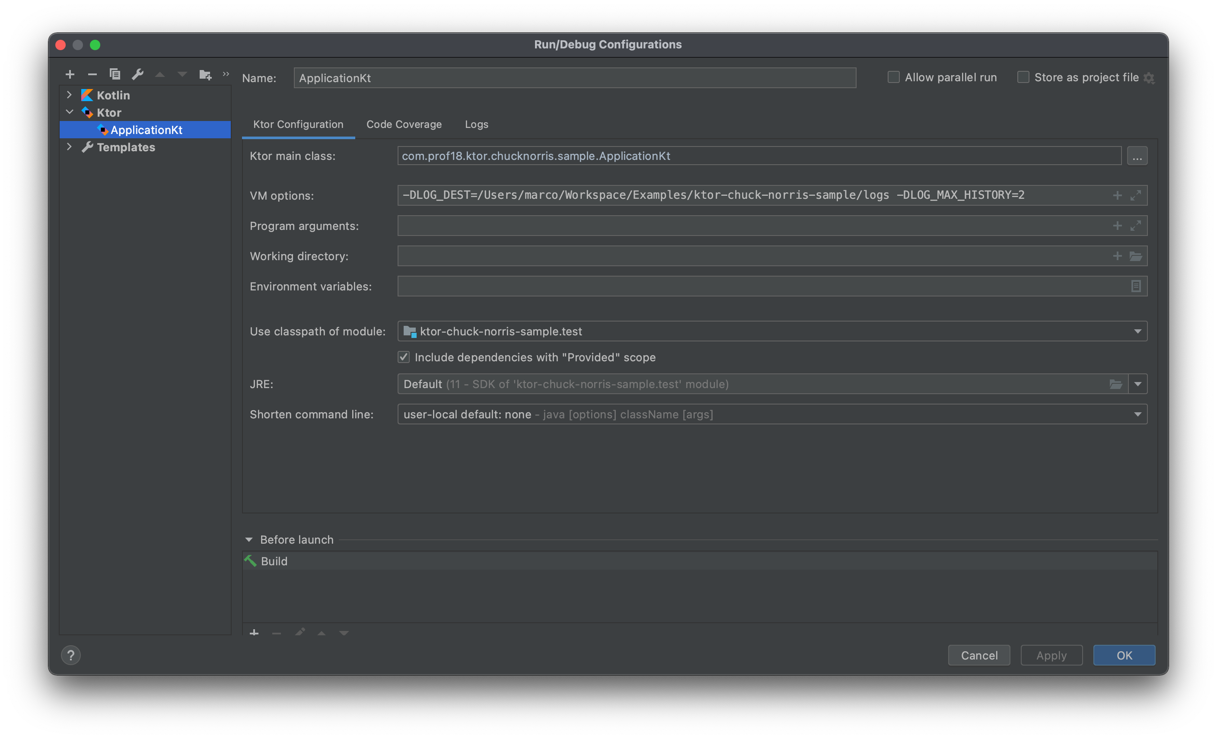Click the Kotlin logo icon
Image resolution: width=1217 pixels, height=739 pixels.
click(87, 95)
